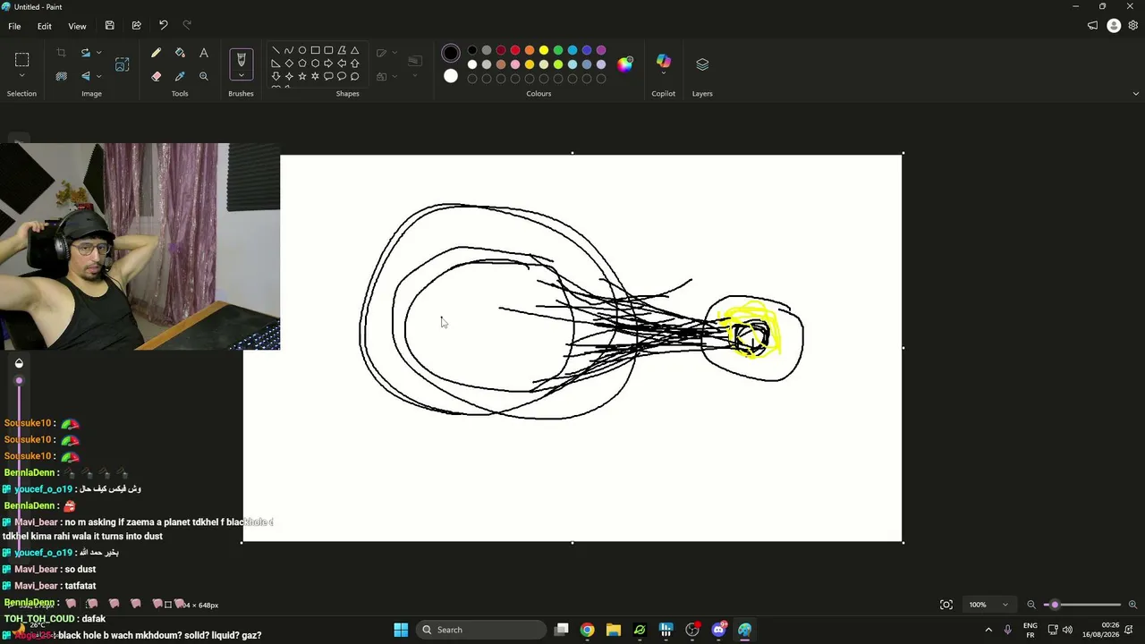
Task: Open Google Chrome from the taskbar
Action: [x=587, y=630]
